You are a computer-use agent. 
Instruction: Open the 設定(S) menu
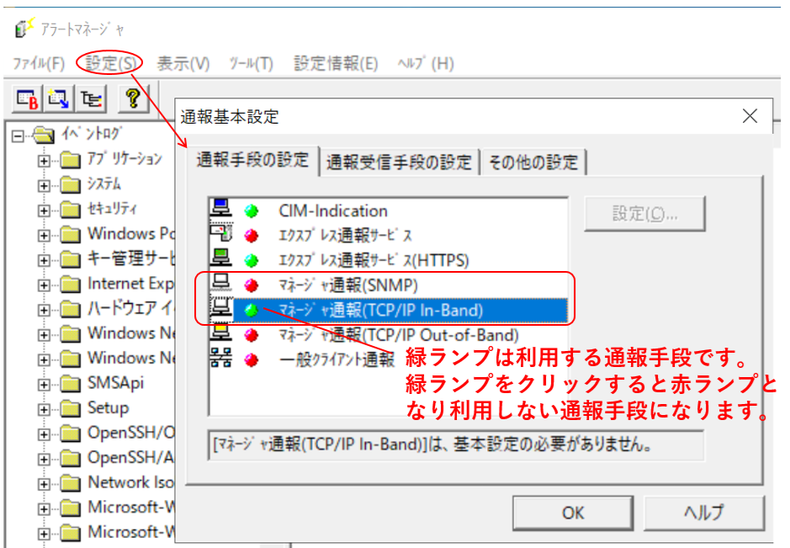[x=109, y=63]
